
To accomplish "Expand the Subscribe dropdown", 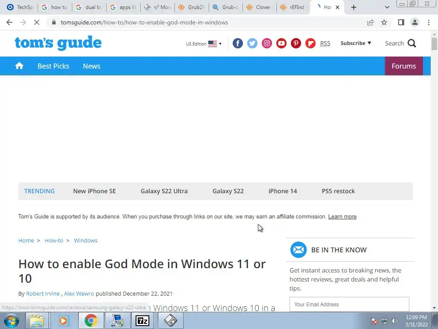I will [355, 43].
